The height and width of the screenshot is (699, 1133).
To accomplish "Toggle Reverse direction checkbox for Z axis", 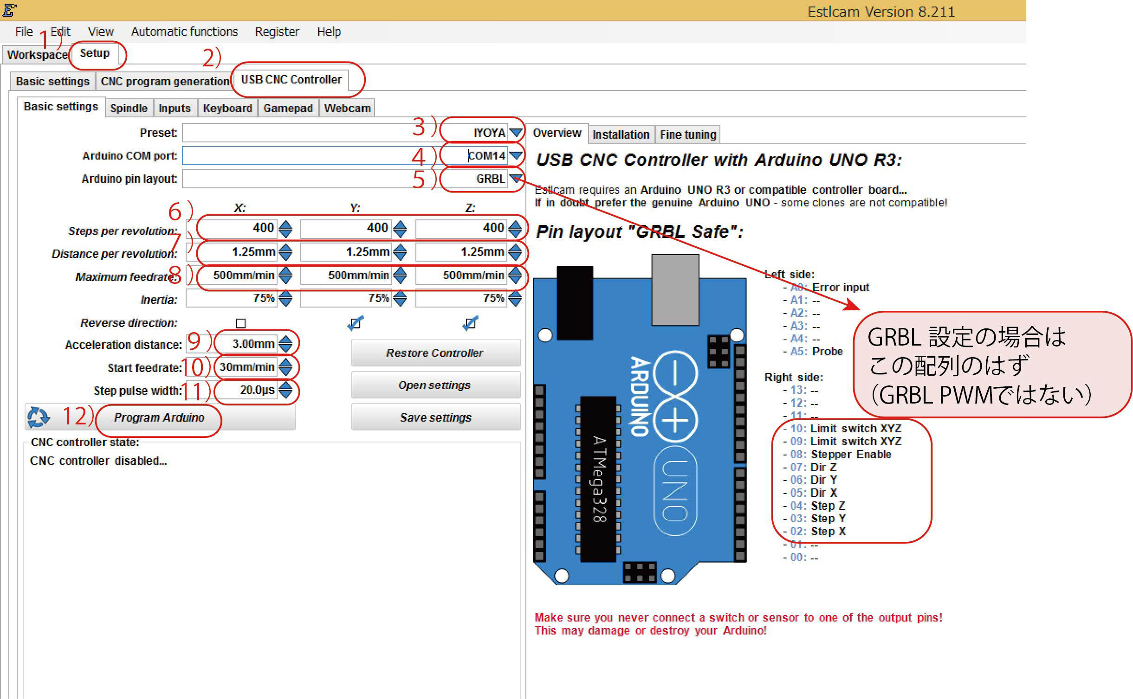I will [470, 323].
